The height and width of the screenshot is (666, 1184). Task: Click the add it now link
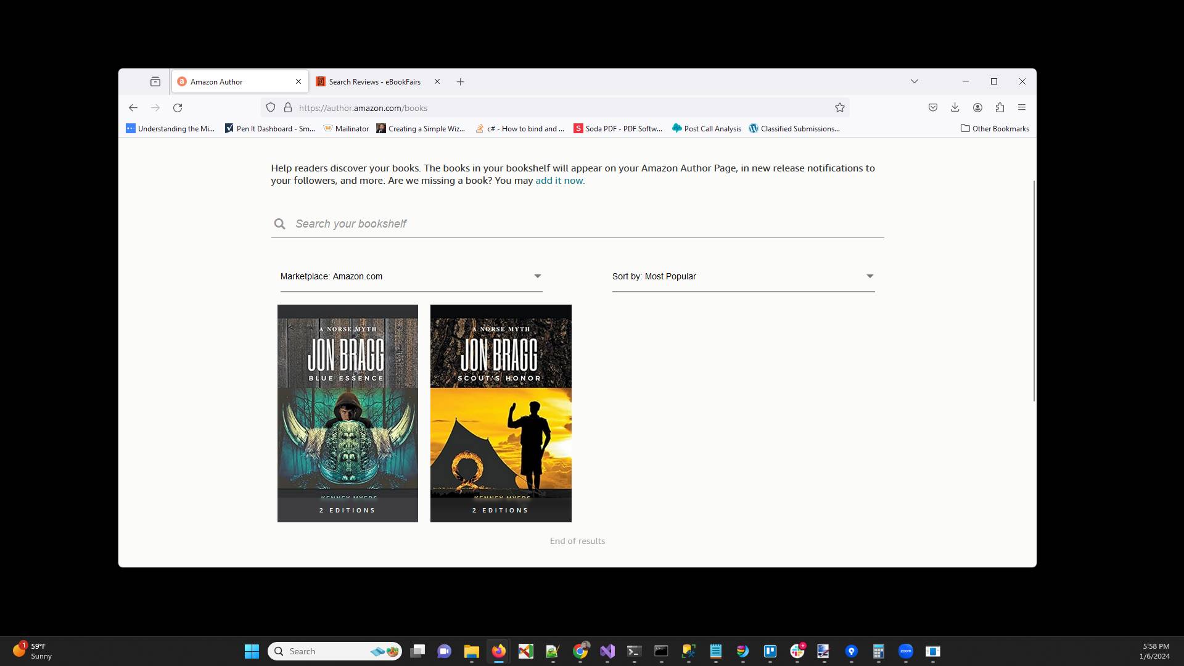coord(559,180)
